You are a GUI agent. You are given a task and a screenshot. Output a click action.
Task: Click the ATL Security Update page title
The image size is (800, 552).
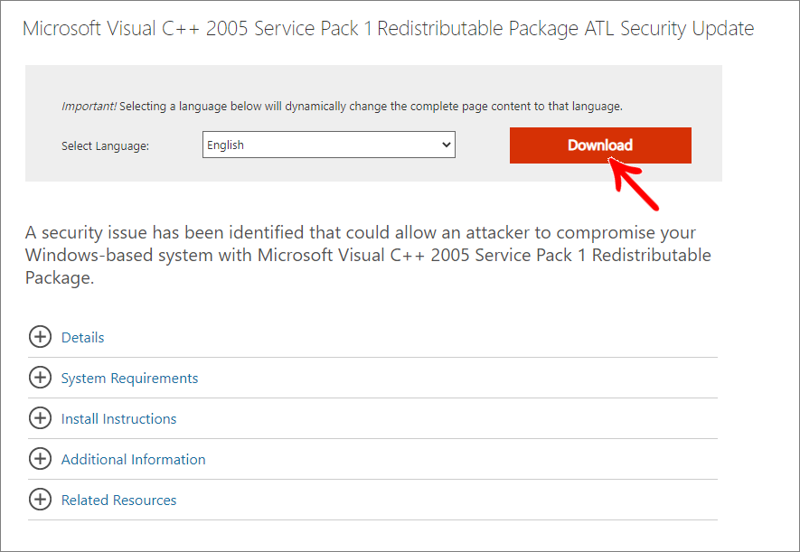[x=388, y=28]
